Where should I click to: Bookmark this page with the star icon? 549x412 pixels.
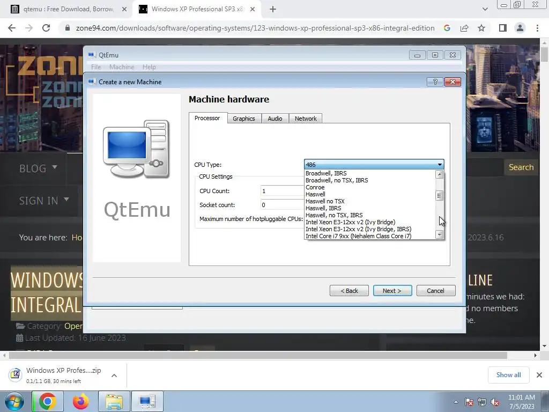click(x=481, y=28)
